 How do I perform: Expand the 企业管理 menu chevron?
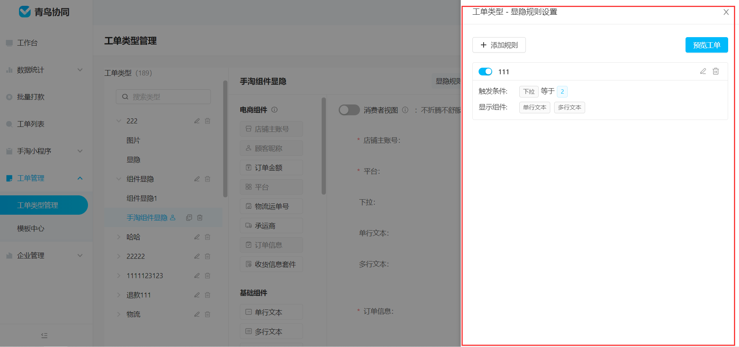pyautogui.click(x=80, y=256)
